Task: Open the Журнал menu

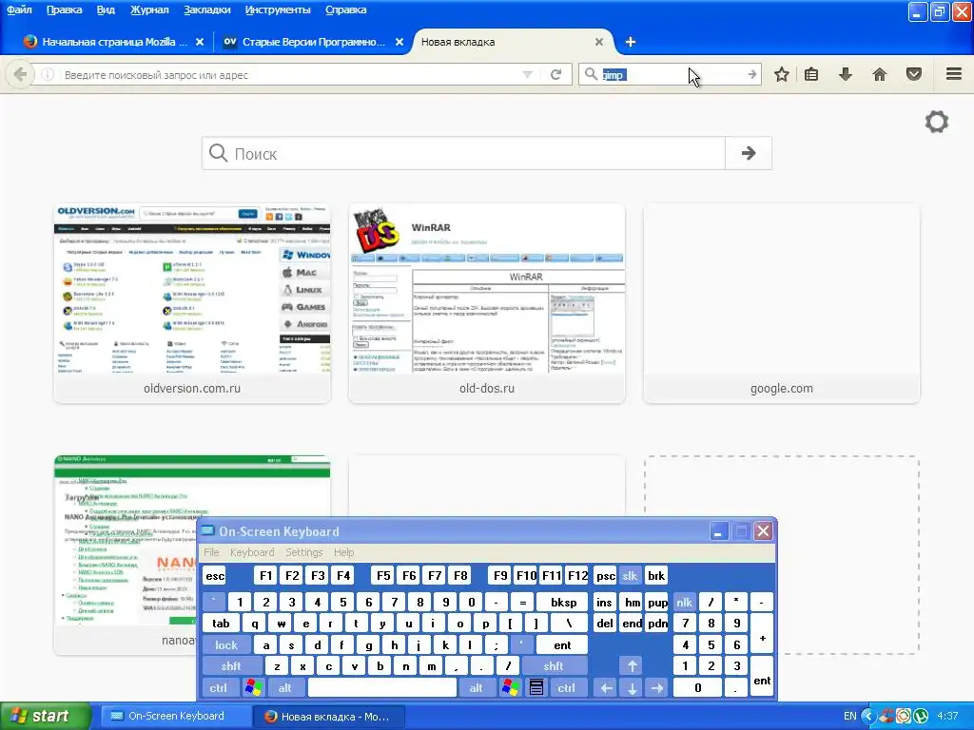Action: 149,10
